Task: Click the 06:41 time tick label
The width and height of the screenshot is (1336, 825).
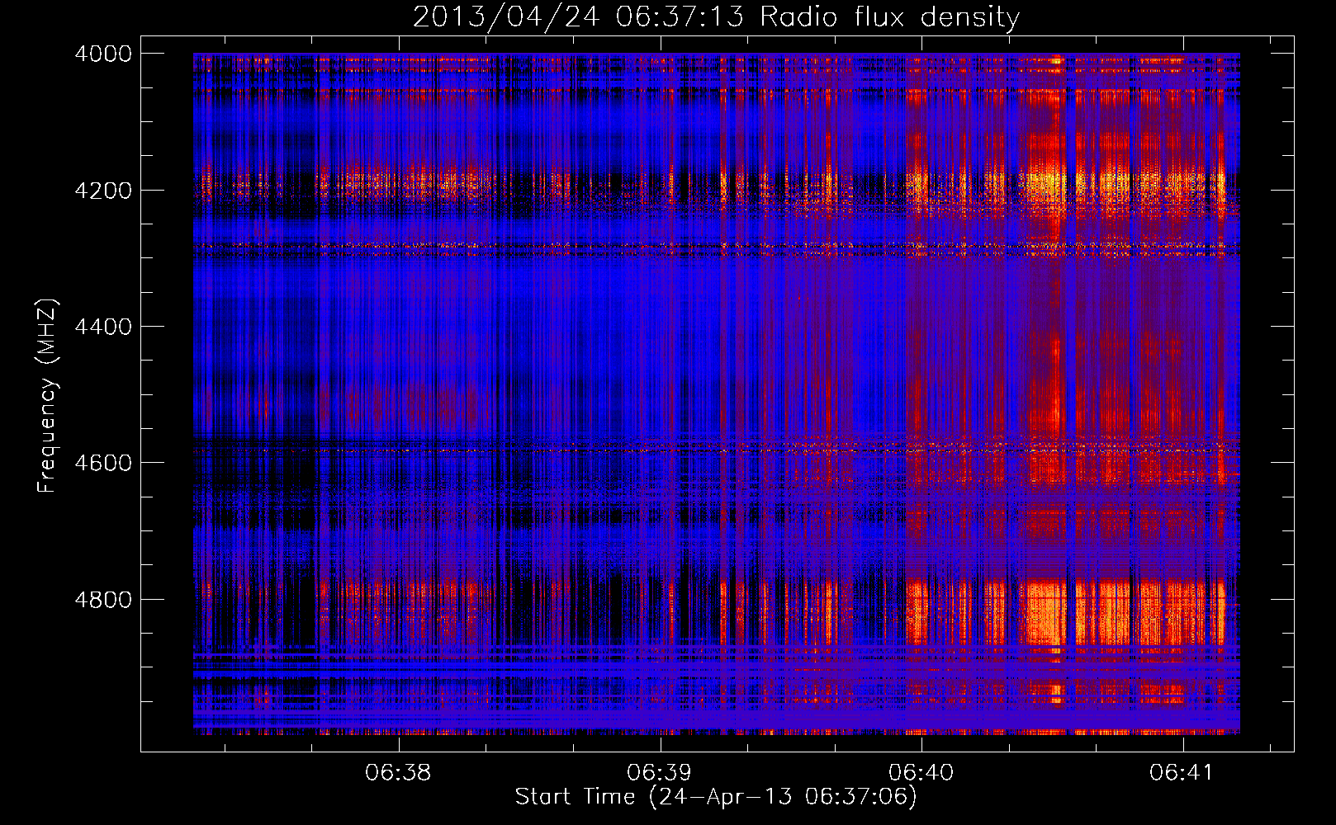Action: pyautogui.click(x=1182, y=773)
